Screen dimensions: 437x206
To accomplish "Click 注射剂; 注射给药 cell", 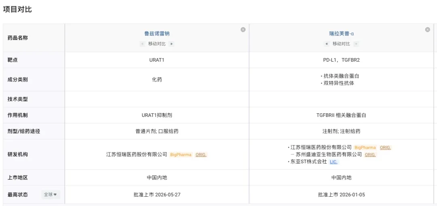I will (x=342, y=131).
